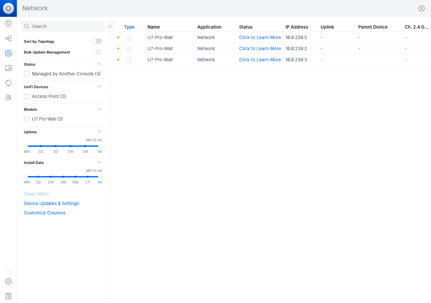Focus the Search devices input field
The width and height of the screenshot is (431, 303).
pos(63,26)
